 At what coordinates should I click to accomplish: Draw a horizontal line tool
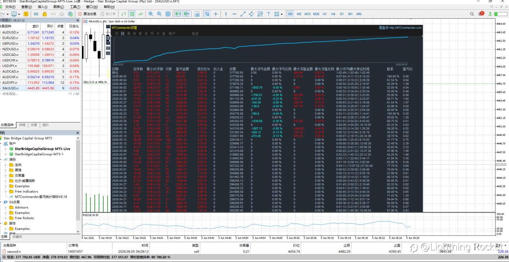click(234, 14)
